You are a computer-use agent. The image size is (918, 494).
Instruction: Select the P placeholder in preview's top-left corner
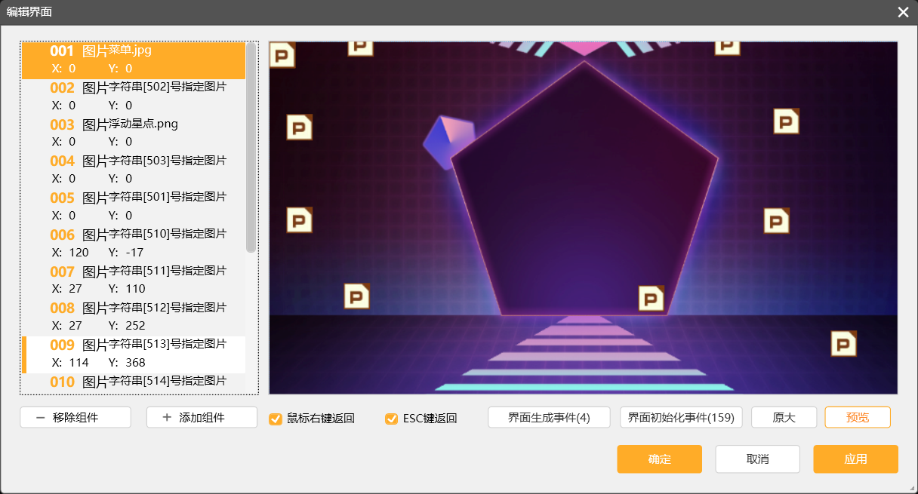point(282,55)
